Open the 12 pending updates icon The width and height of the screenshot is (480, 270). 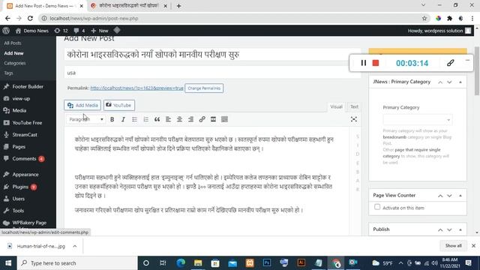[x=61, y=31]
